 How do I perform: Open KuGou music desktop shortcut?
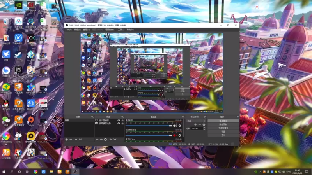[x=18, y=39]
